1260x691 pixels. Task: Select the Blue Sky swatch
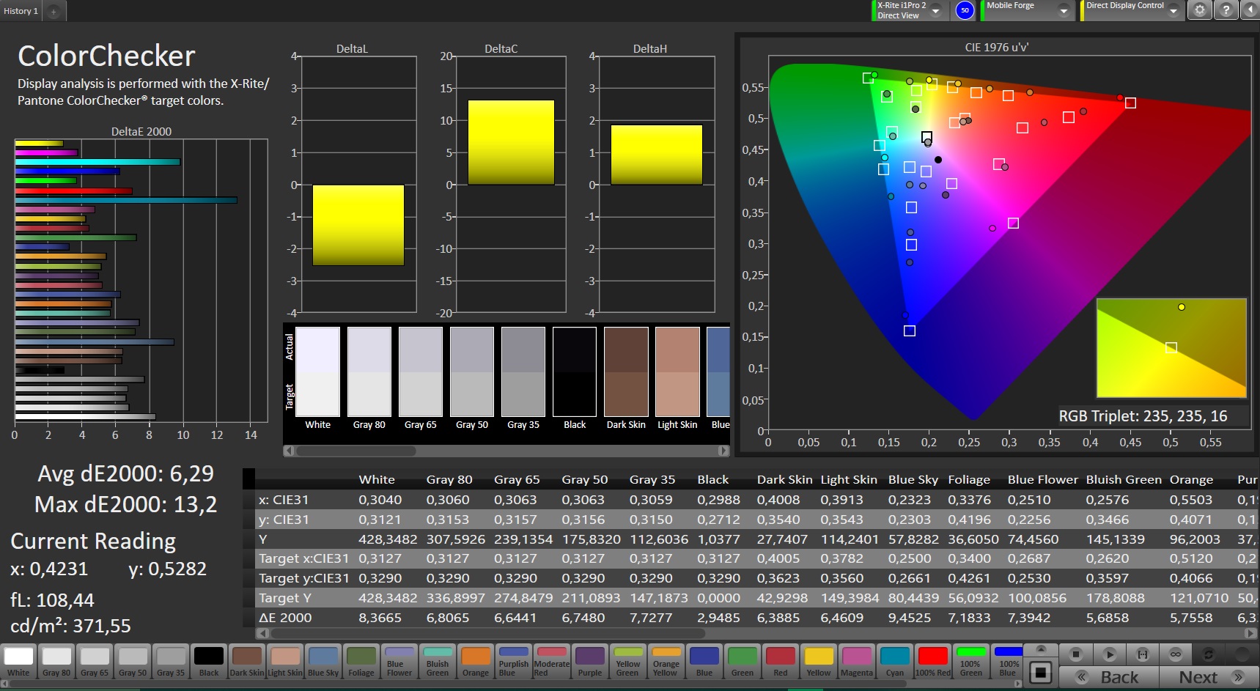tap(323, 661)
